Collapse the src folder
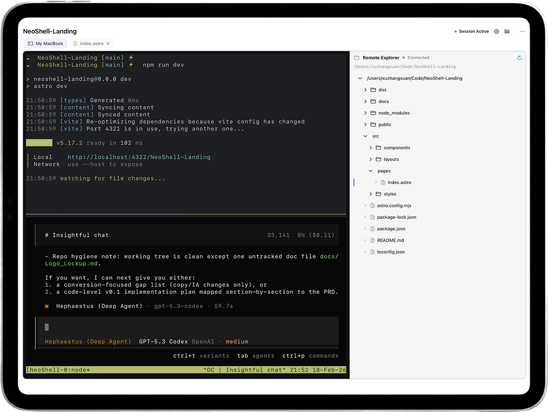This screenshot has height=412, width=548. (365, 136)
